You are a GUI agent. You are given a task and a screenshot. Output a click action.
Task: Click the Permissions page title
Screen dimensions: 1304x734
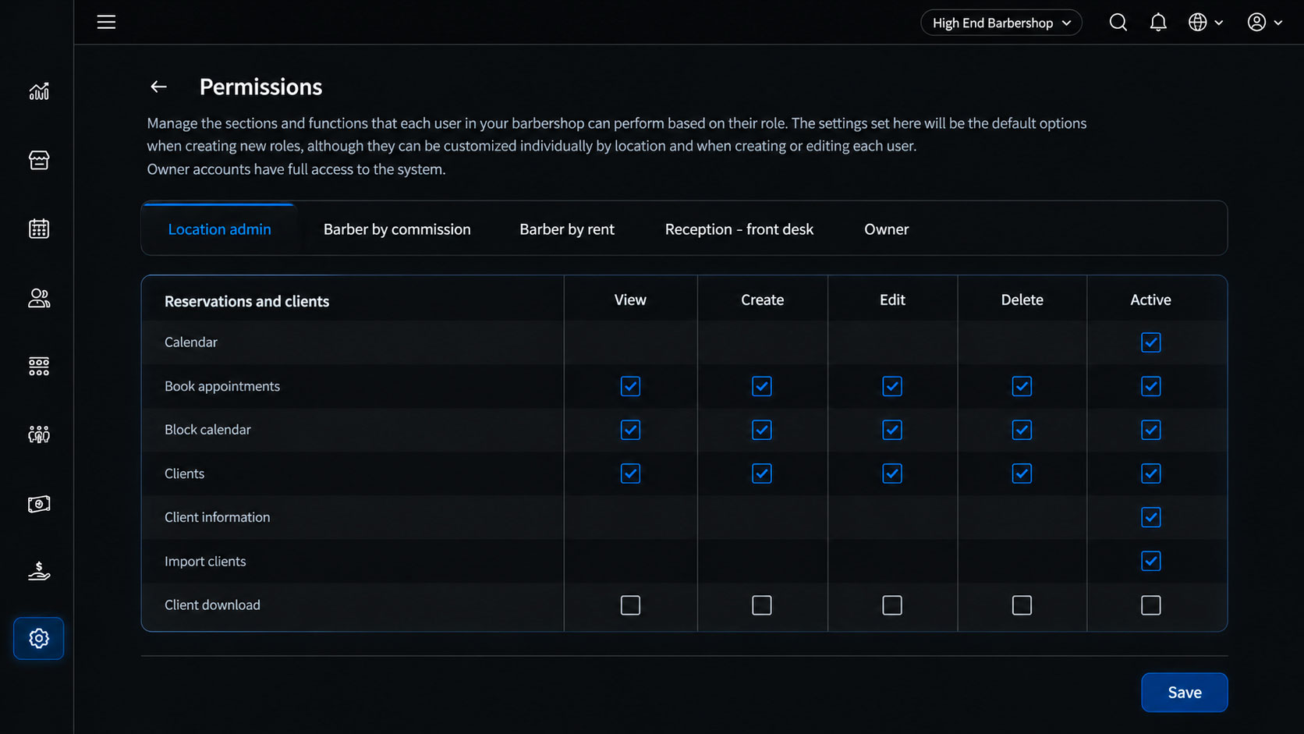(x=260, y=87)
